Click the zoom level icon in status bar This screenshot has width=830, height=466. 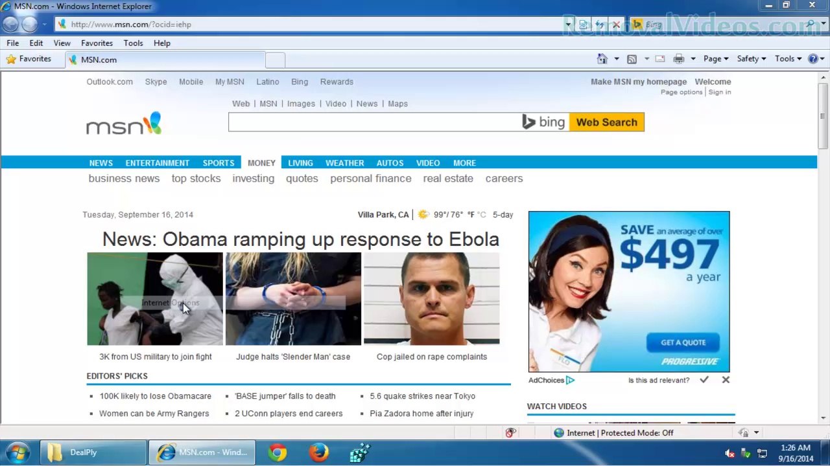click(744, 433)
